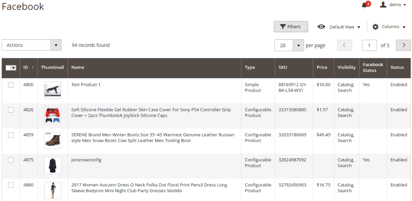Tick the checkbox for product 4800
The width and height of the screenshot is (412, 201).
(x=11, y=85)
